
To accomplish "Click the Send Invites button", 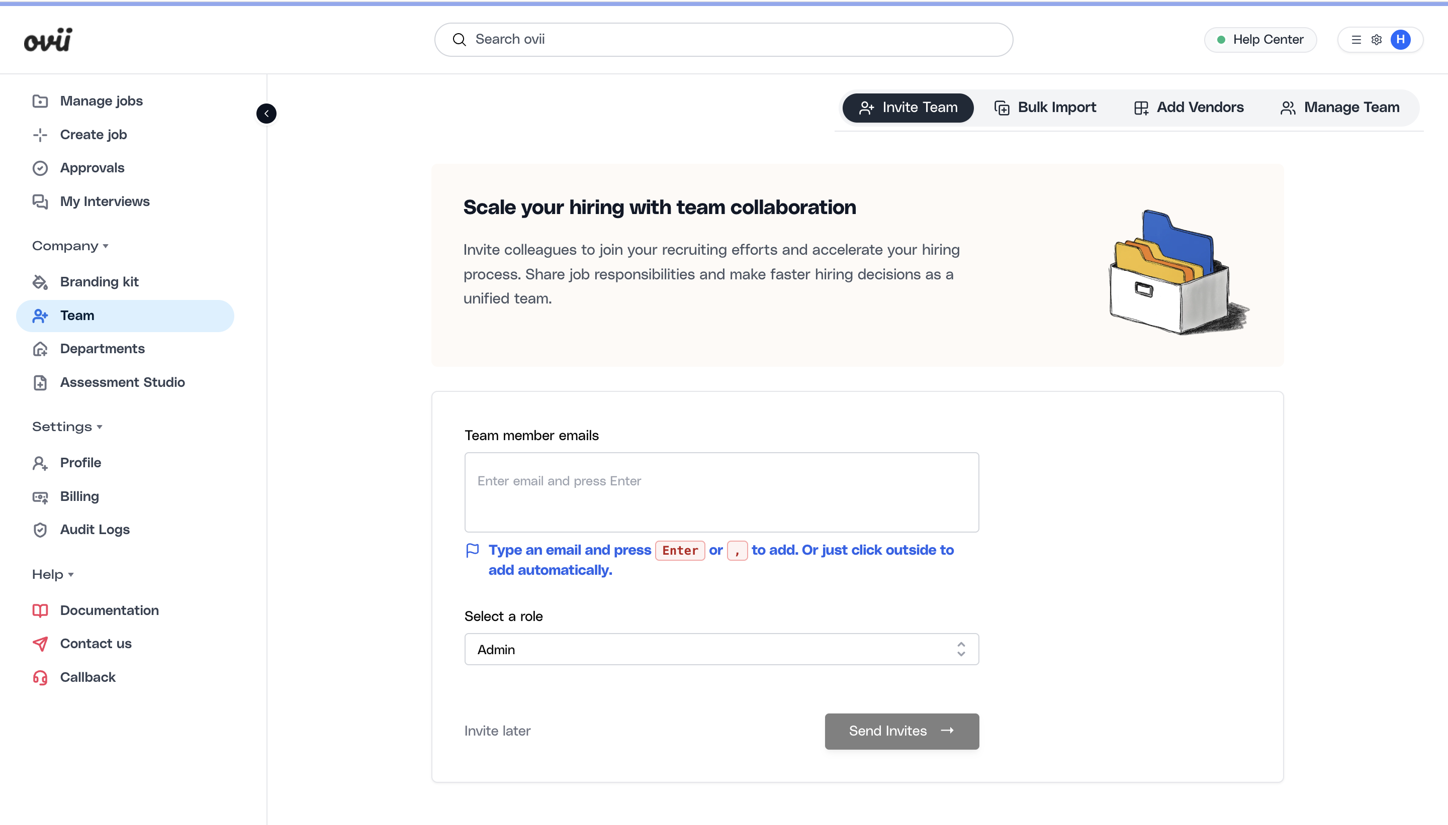I will (901, 731).
